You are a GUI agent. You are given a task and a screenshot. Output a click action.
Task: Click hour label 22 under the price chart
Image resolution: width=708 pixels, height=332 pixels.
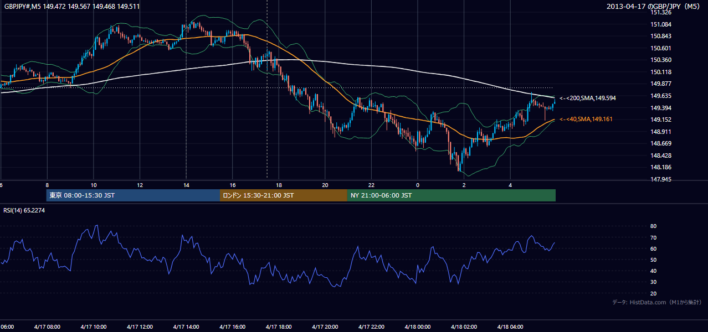(372, 185)
